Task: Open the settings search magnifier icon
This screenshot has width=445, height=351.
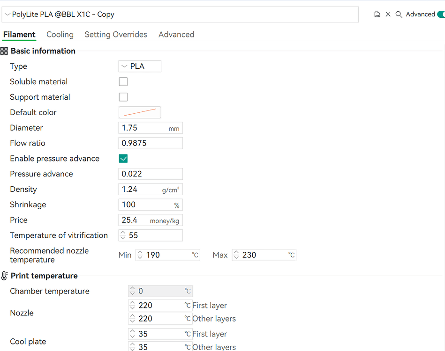Action: (x=399, y=15)
